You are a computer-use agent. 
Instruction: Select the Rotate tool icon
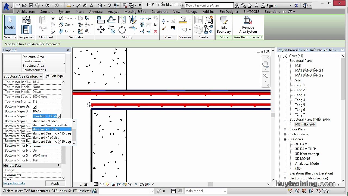pos(122,30)
